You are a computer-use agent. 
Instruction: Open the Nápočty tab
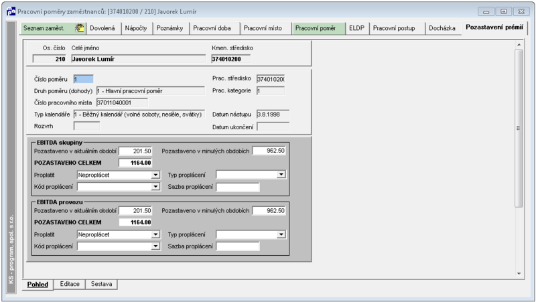coord(136,28)
